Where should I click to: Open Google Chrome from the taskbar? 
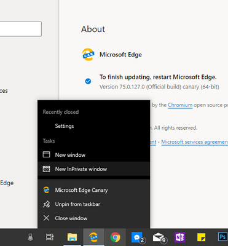tap(116, 237)
